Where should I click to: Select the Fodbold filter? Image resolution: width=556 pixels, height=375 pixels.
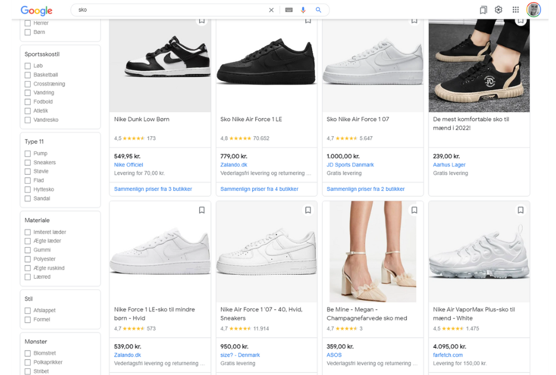tap(28, 102)
